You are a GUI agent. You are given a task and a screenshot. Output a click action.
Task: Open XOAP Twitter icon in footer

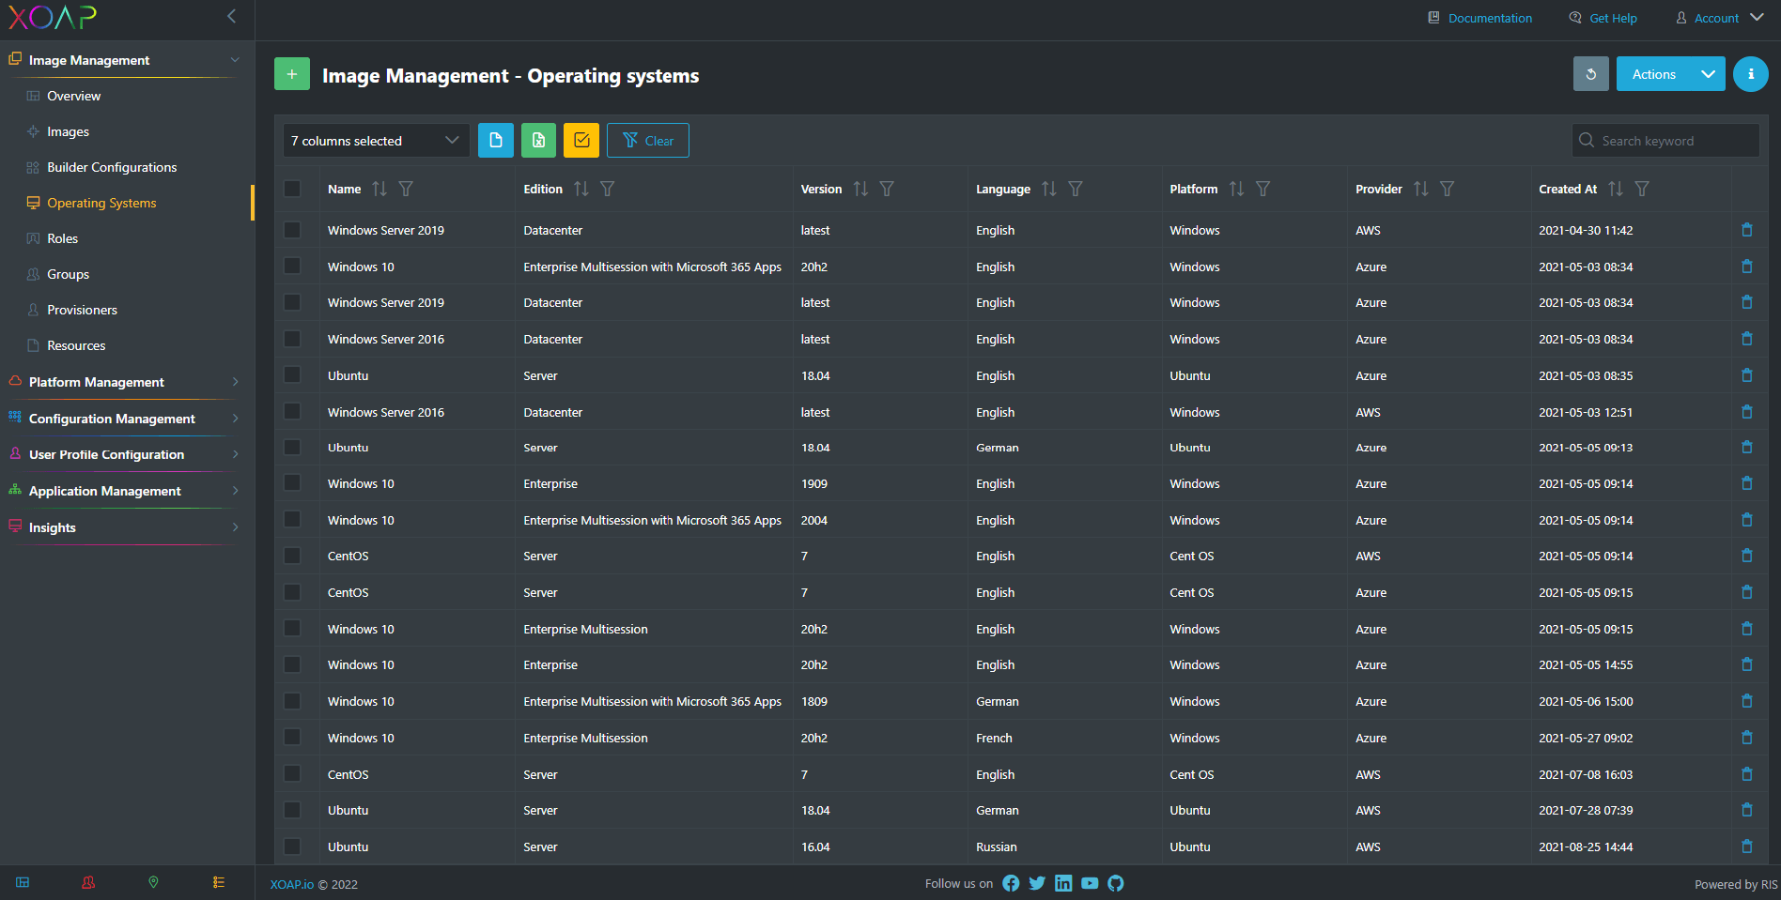click(x=1037, y=883)
